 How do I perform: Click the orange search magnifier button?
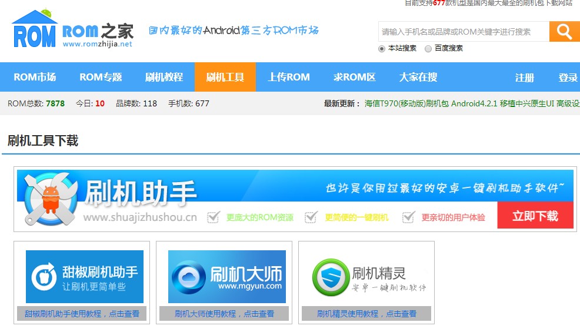[564, 32]
